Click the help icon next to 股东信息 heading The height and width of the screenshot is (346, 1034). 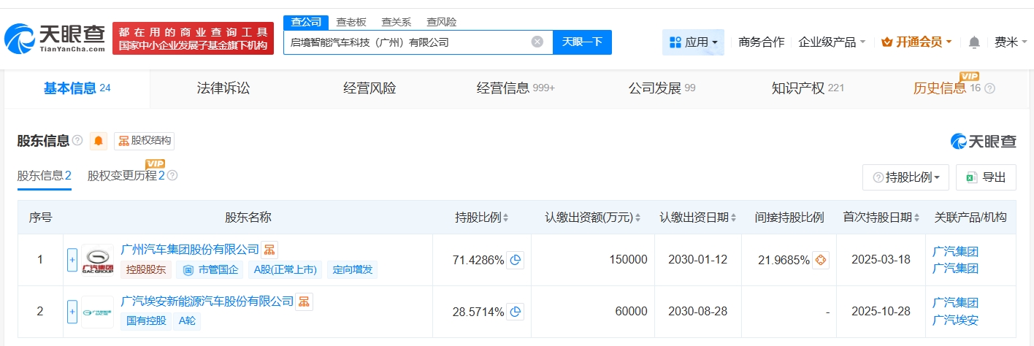77,141
